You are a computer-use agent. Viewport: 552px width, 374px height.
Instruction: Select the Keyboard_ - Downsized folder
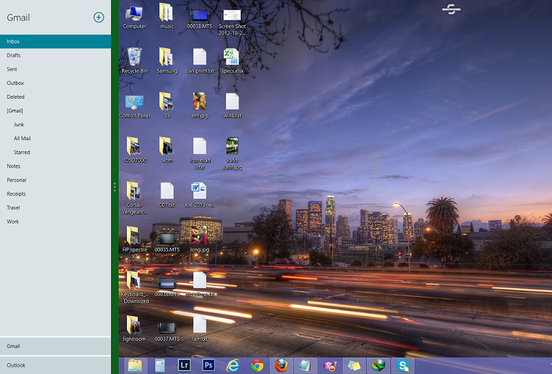coord(135,287)
